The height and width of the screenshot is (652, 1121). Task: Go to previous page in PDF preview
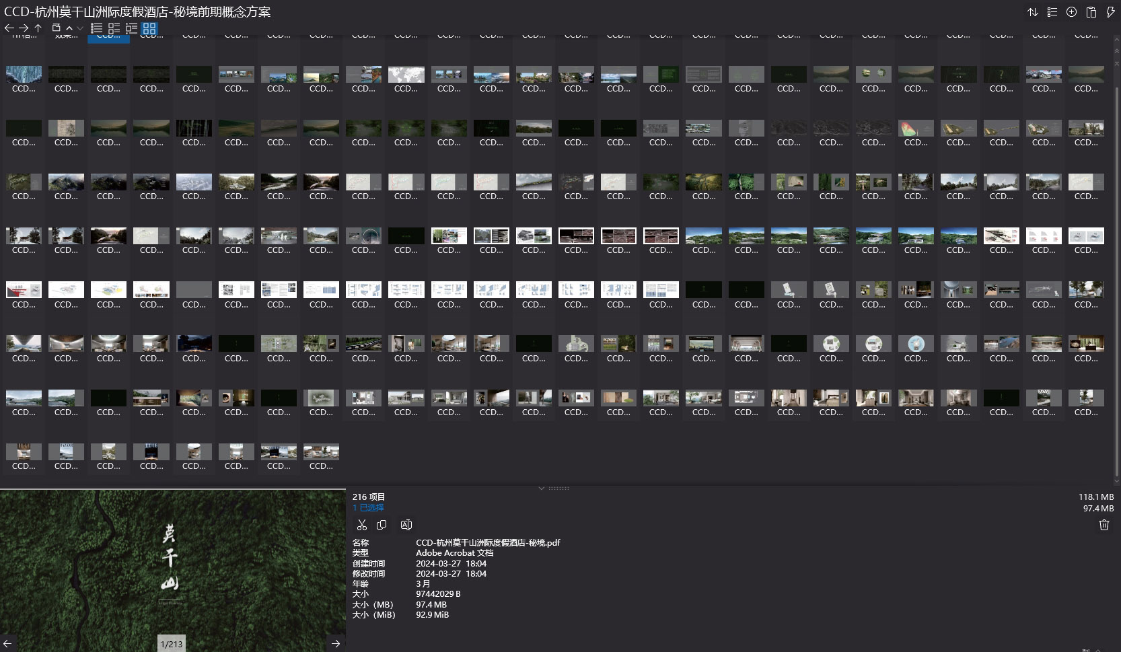tap(8, 644)
